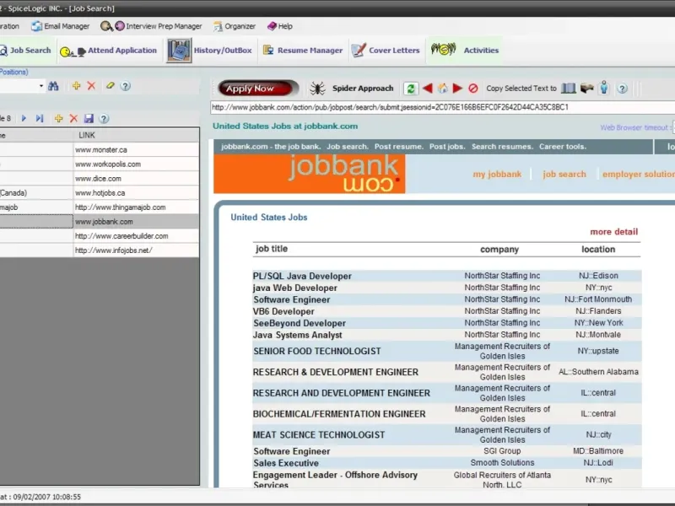
Task: Open the 'MEAT SCIENCE TECHNOLOGIST' job listing
Action: click(x=319, y=435)
